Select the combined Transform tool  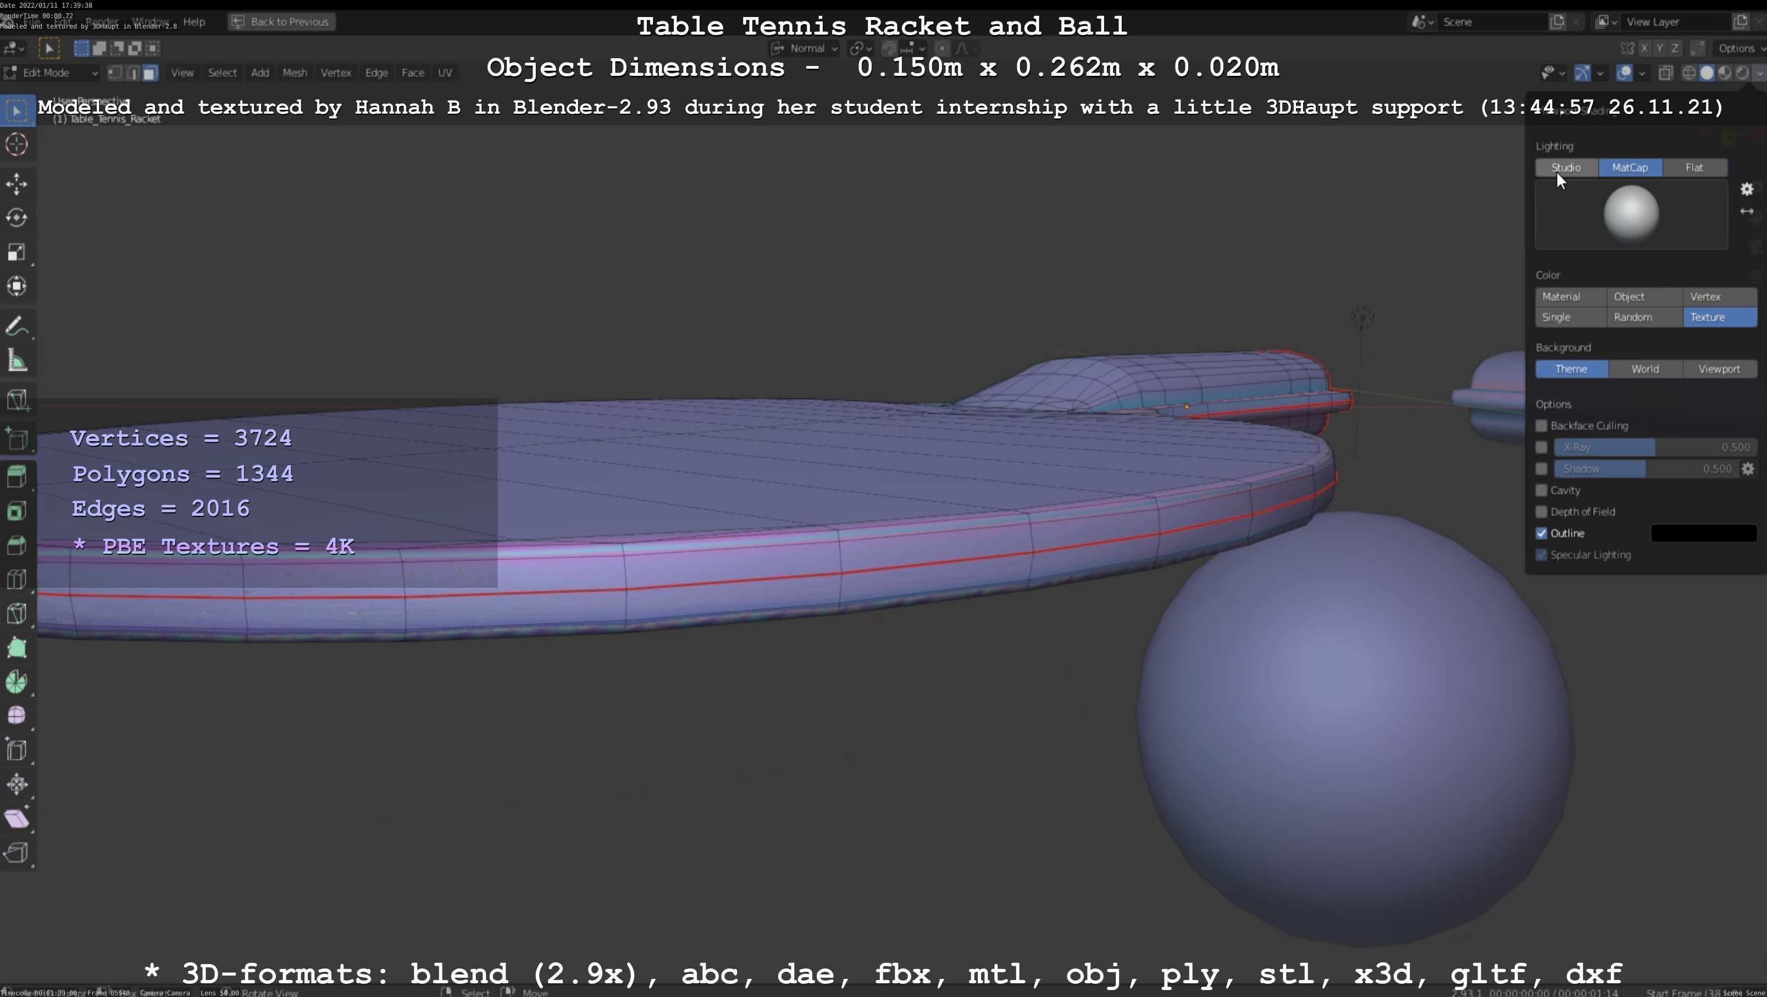[16, 286]
